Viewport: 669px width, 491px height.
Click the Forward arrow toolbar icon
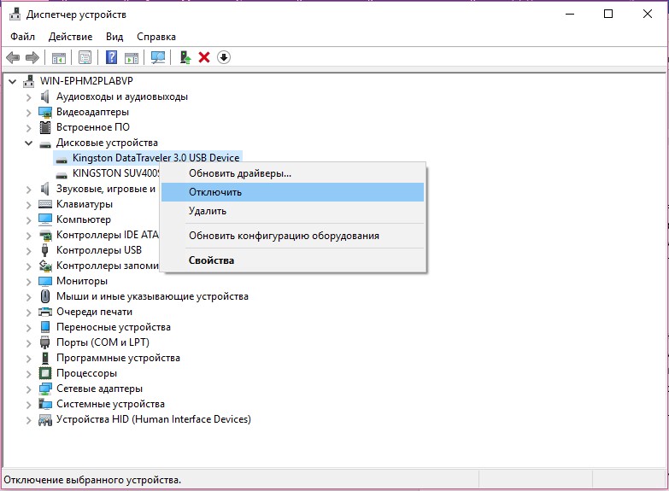[x=32, y=57]
